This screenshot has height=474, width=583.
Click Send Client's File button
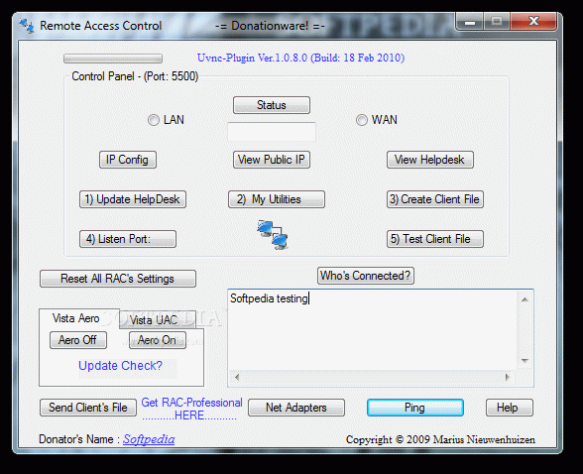pyautogui.click(x=87, y=408)
